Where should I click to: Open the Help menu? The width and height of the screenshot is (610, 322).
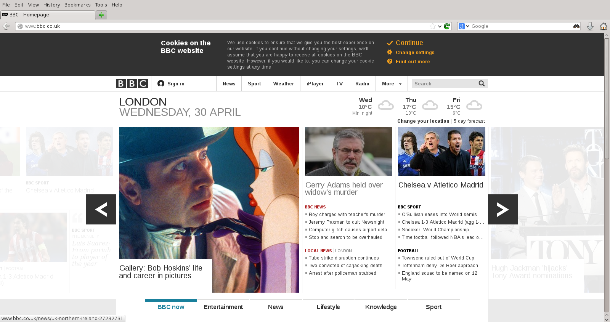tap(117, 5)
